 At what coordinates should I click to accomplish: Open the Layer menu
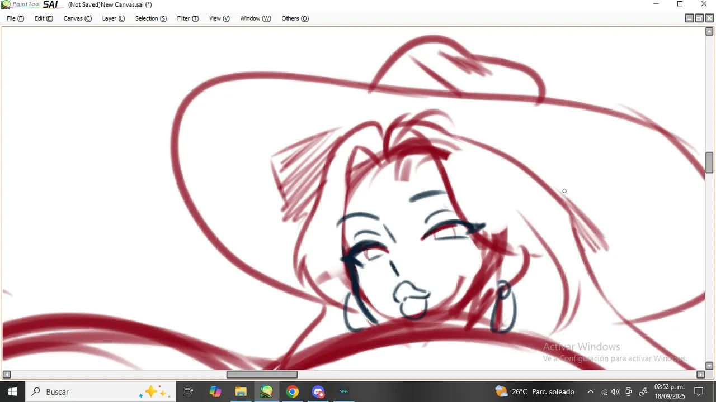113,18
